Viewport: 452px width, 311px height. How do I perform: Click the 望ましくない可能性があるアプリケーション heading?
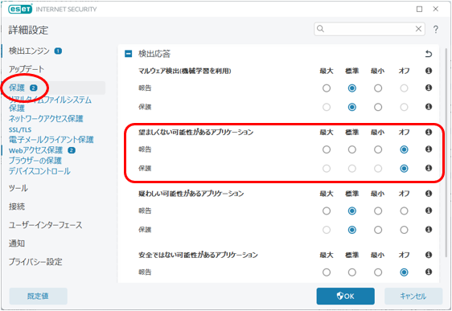196,132
